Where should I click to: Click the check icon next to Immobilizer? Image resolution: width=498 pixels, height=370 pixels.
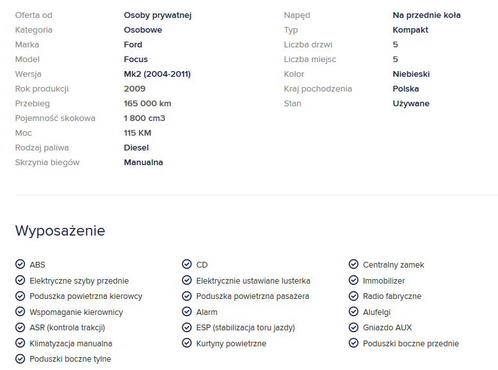pos(353,280)
